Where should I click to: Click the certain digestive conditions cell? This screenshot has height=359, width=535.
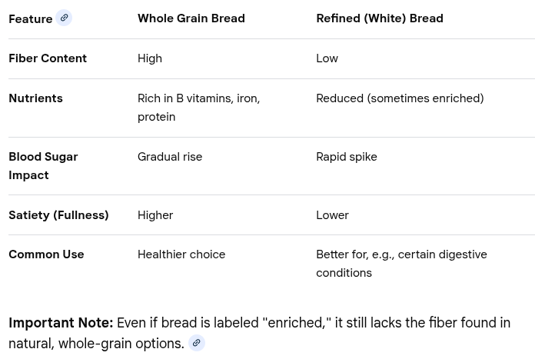pos(401,264)
